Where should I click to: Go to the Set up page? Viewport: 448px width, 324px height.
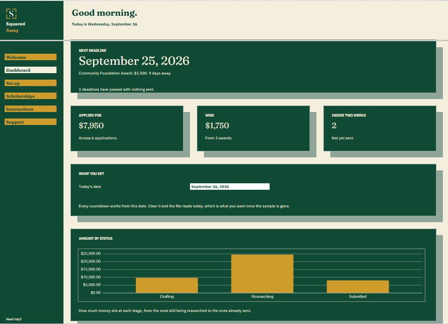point(31,83)
